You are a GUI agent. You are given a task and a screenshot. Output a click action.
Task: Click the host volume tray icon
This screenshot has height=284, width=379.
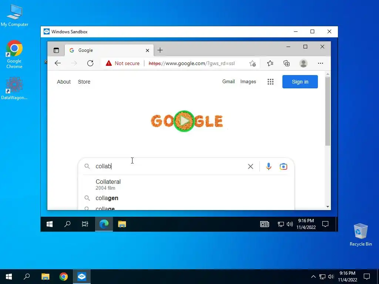pos(331,277)
